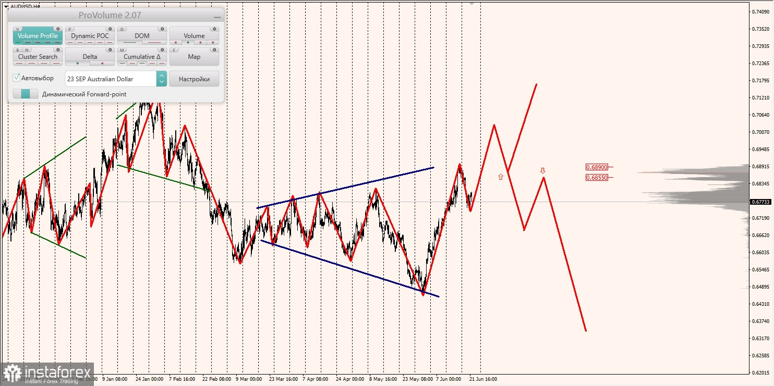Click 0.62015 on the price scale
This screenshot has width=774, height=386.
(761, 372)
